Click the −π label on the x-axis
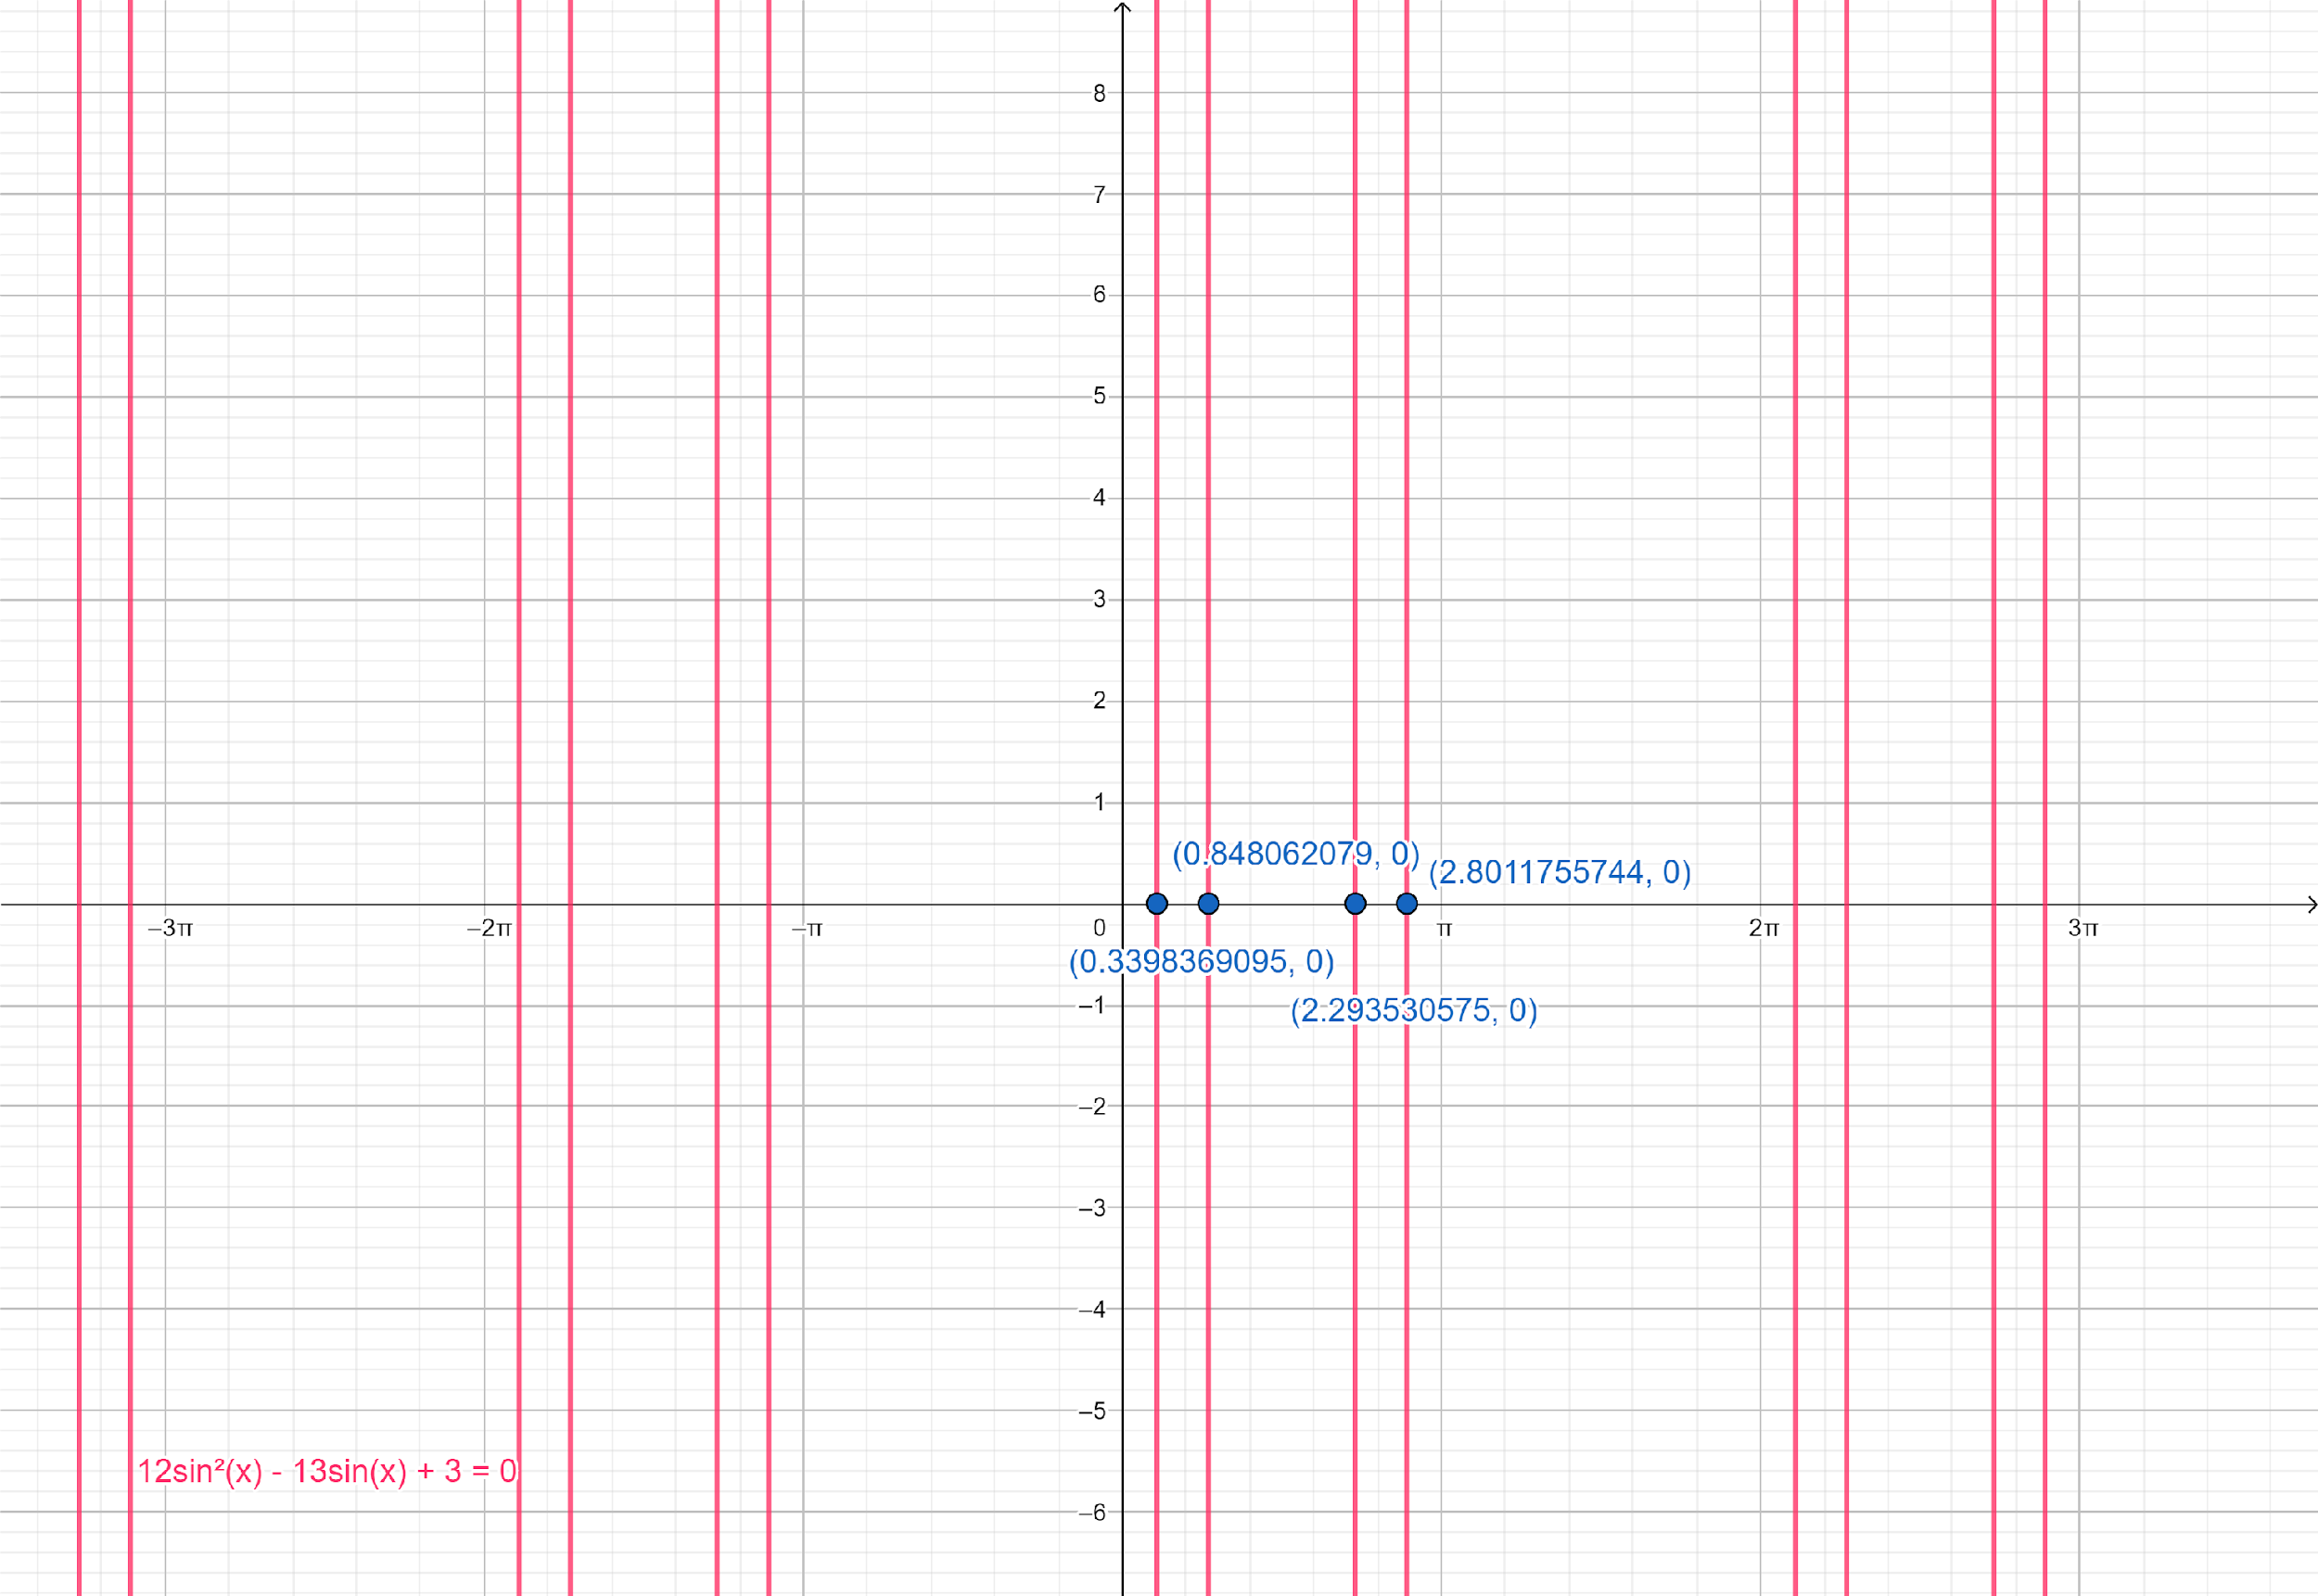Screen dimensions: 2318x1596 (x=807, y=929)
